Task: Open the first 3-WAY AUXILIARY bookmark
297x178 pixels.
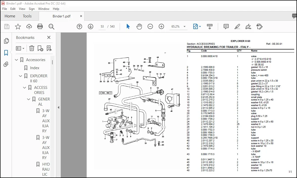Action: [46, 121]
